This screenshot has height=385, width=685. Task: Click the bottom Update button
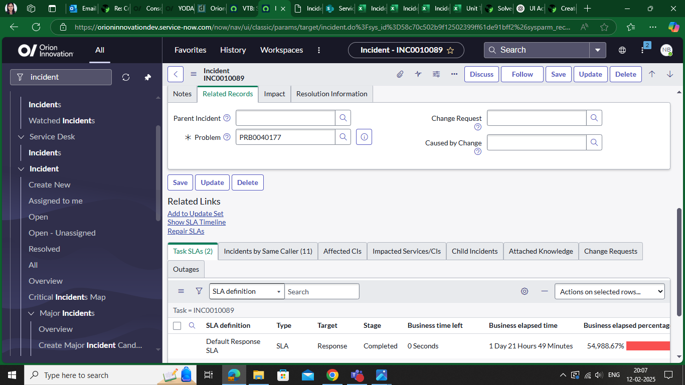click(213, 182)
